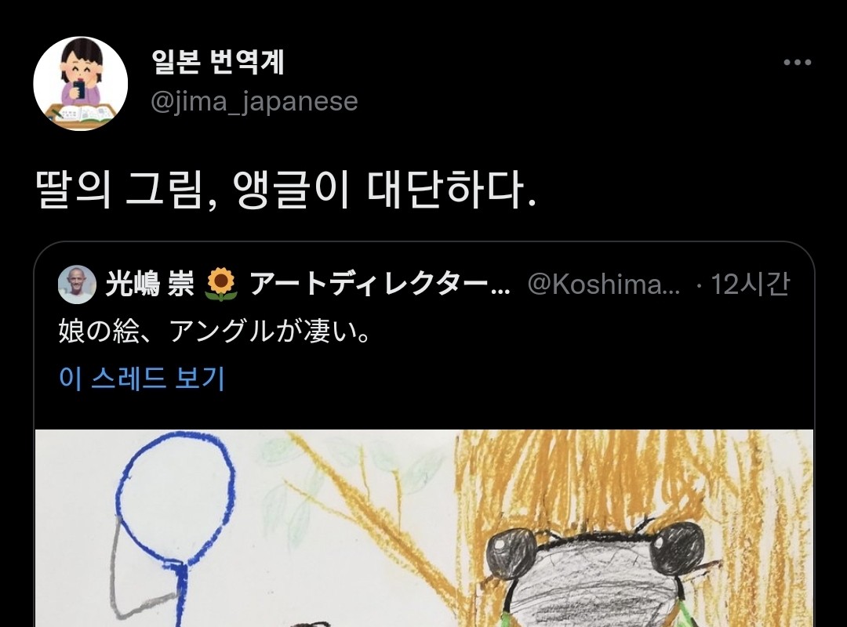This screenshot has width=847, height=627.
Task: Open quoted tweet text 娘の絵、アングルが凄い。
Action: [x=215, y=331]
